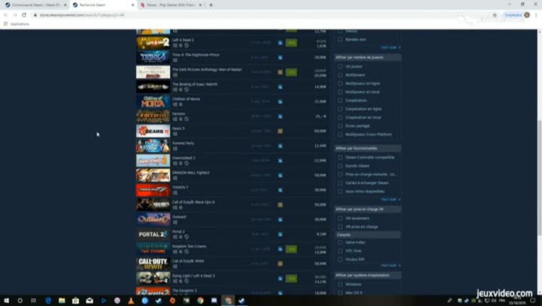
Task: Click the discount badge for Left 4 Dead 2
Action: (291, 42)
